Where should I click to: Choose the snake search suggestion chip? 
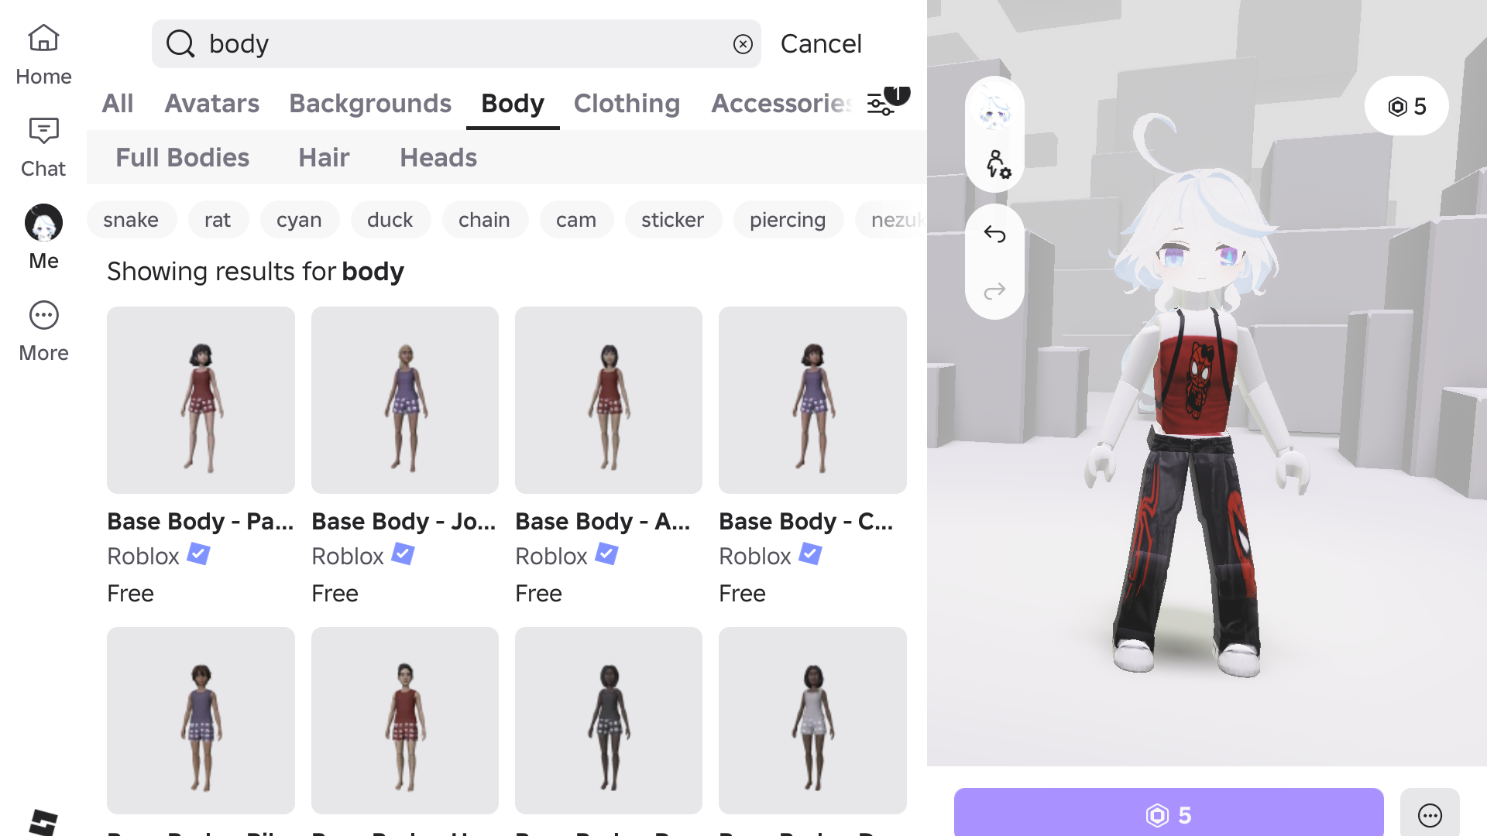pos(131,220)
